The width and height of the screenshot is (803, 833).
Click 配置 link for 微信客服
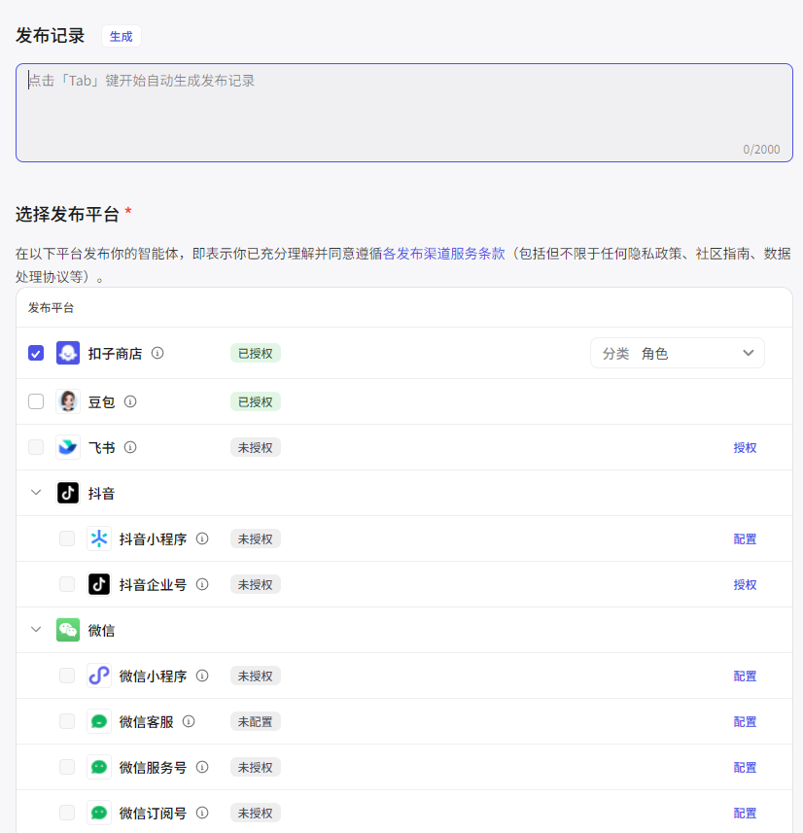click(x=745, y=722)
